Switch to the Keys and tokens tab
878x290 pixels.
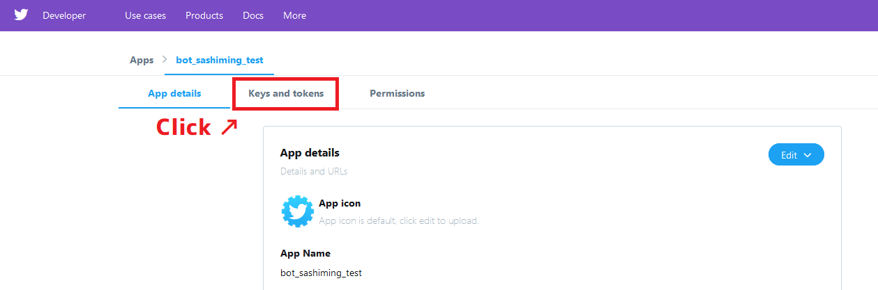click(x=286, y=93)
